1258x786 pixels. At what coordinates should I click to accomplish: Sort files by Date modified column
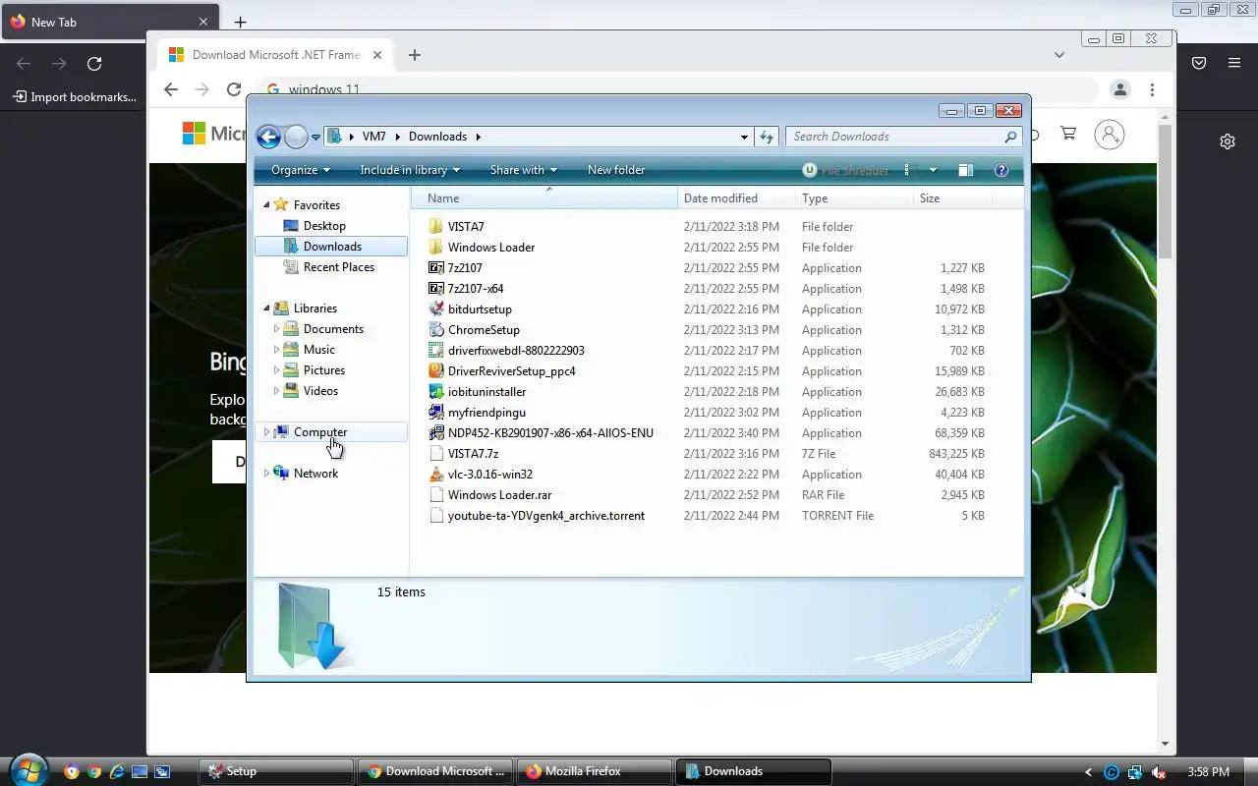[x=736, y=197]
